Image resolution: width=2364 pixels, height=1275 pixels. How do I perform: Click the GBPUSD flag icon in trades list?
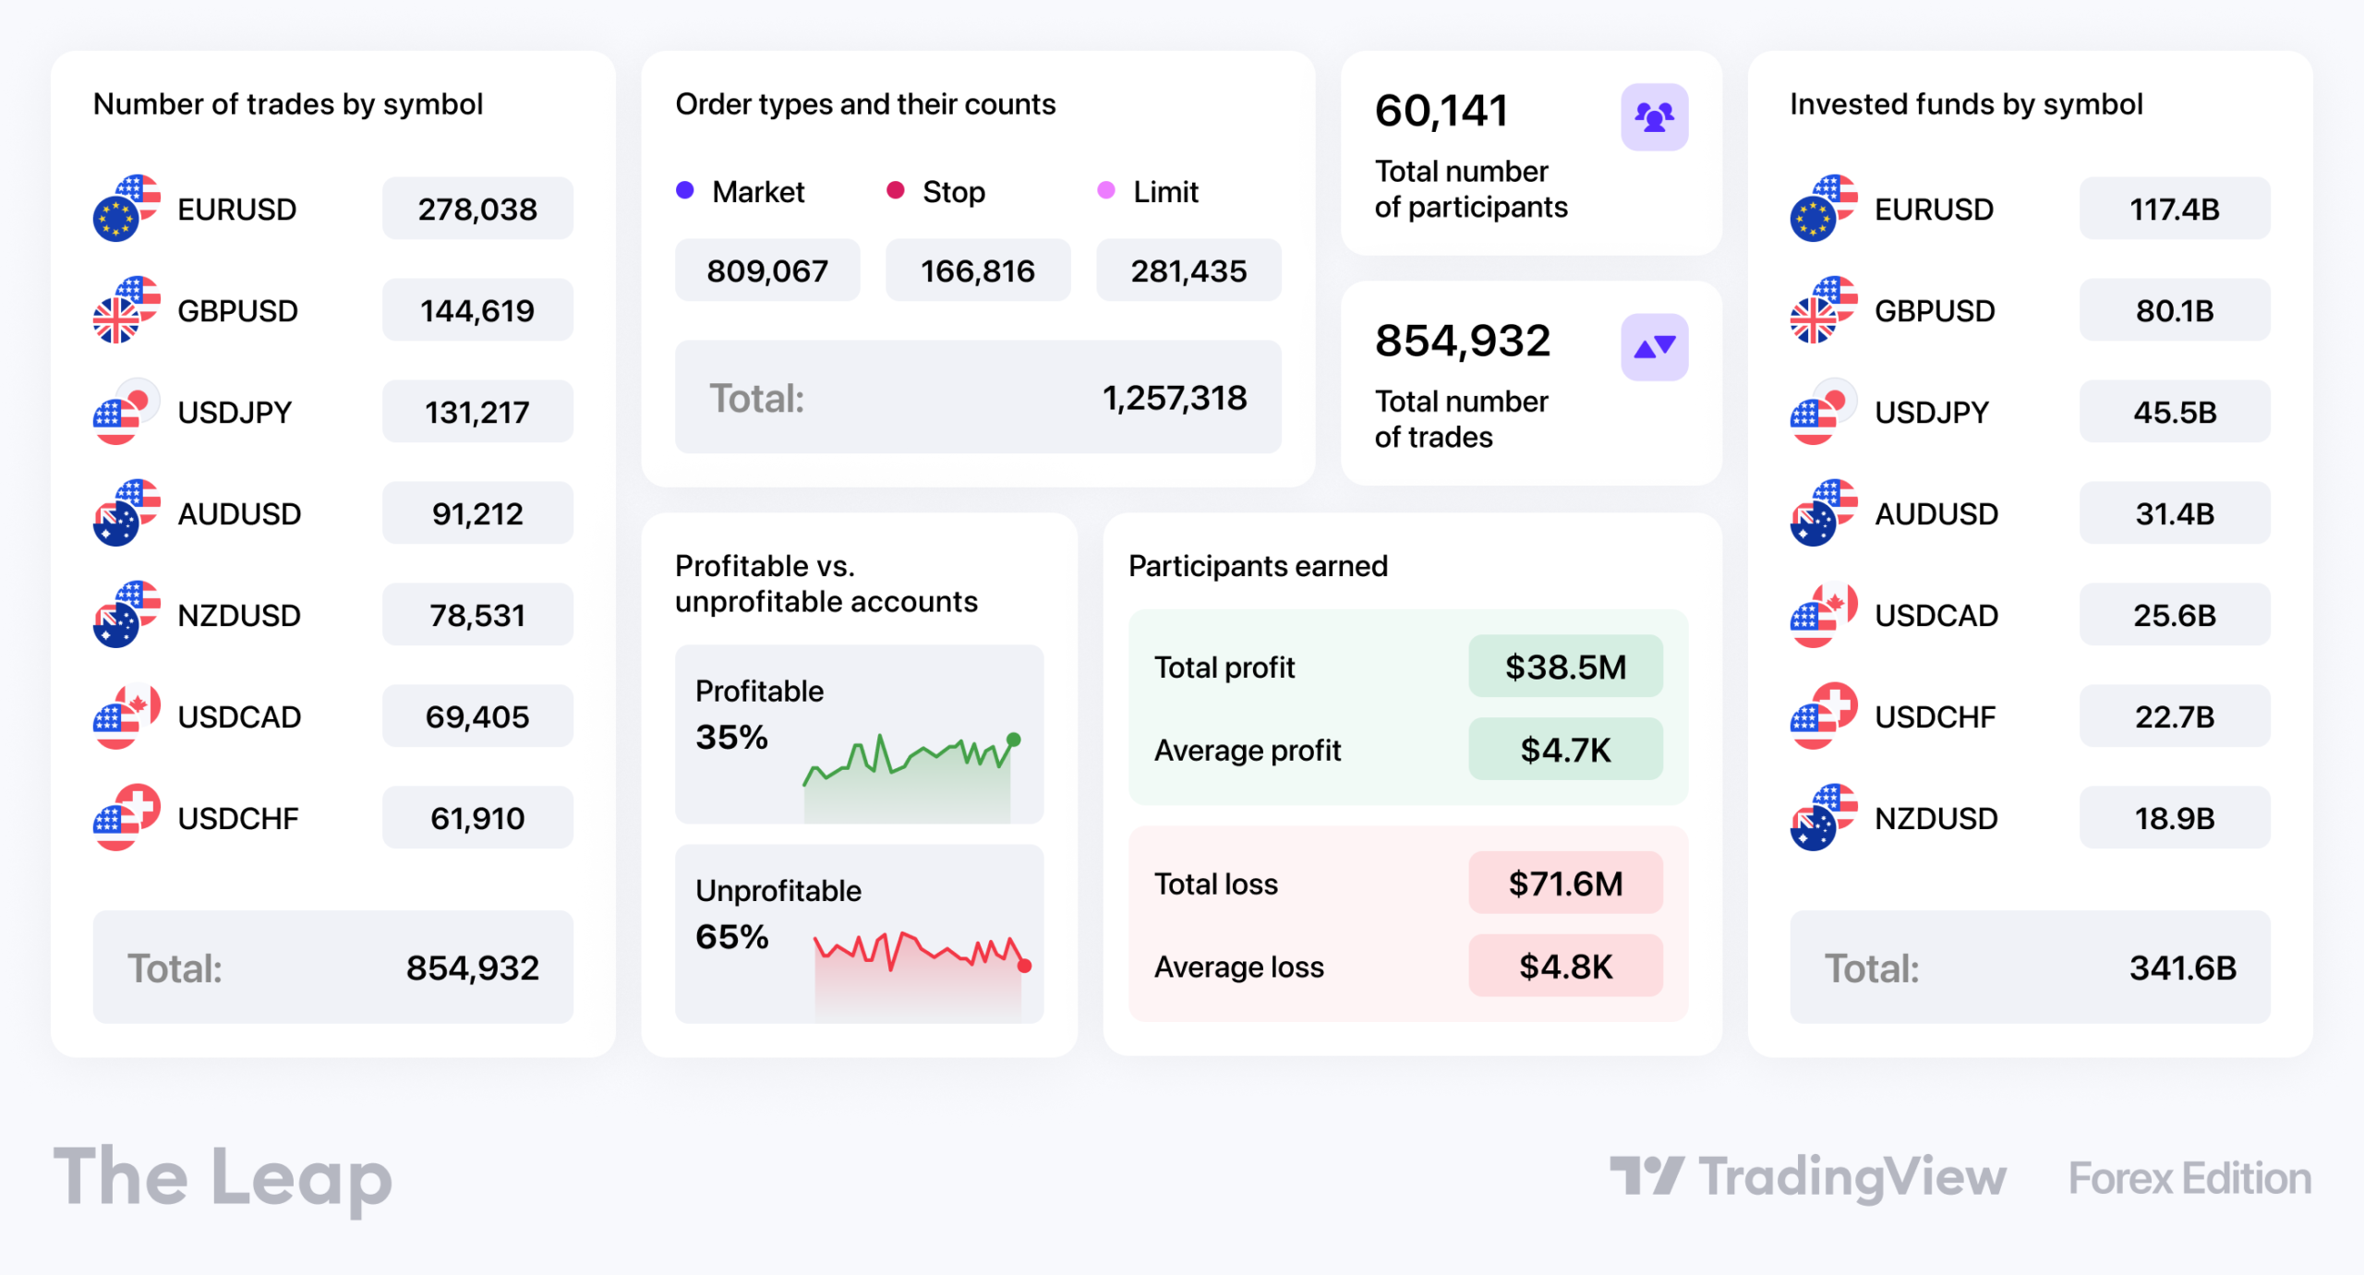(x=127, y=310)
